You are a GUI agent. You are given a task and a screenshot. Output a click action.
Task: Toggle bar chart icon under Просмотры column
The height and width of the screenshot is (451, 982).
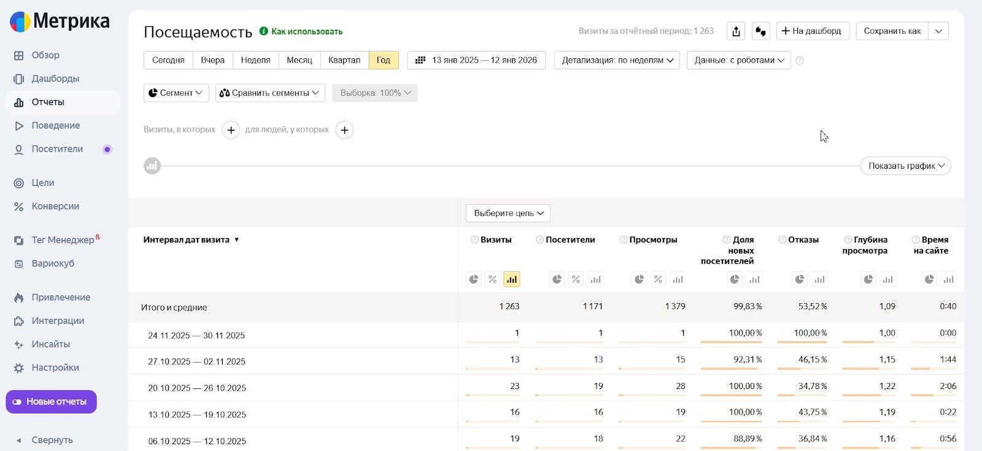pos(678,279)
